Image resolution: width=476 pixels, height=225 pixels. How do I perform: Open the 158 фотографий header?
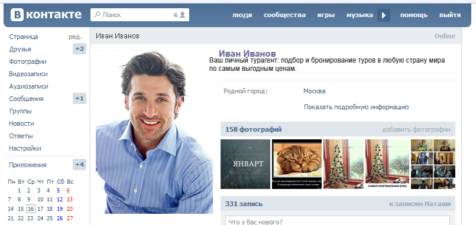coord(254,129)
